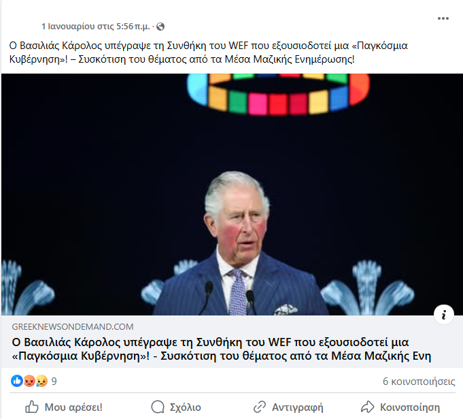Click the blue like reaction emoji

point(17,381)
